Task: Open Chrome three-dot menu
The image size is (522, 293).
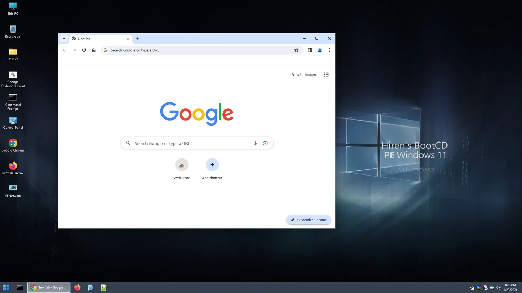Action: (x=329, y=50)
